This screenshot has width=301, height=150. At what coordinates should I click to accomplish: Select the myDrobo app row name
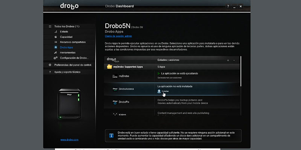tap(124, 76)
